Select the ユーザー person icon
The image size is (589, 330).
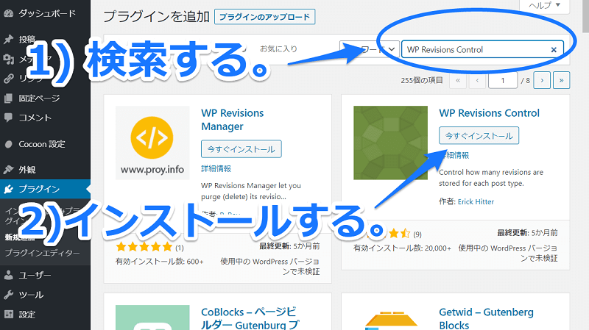point(8,276)
